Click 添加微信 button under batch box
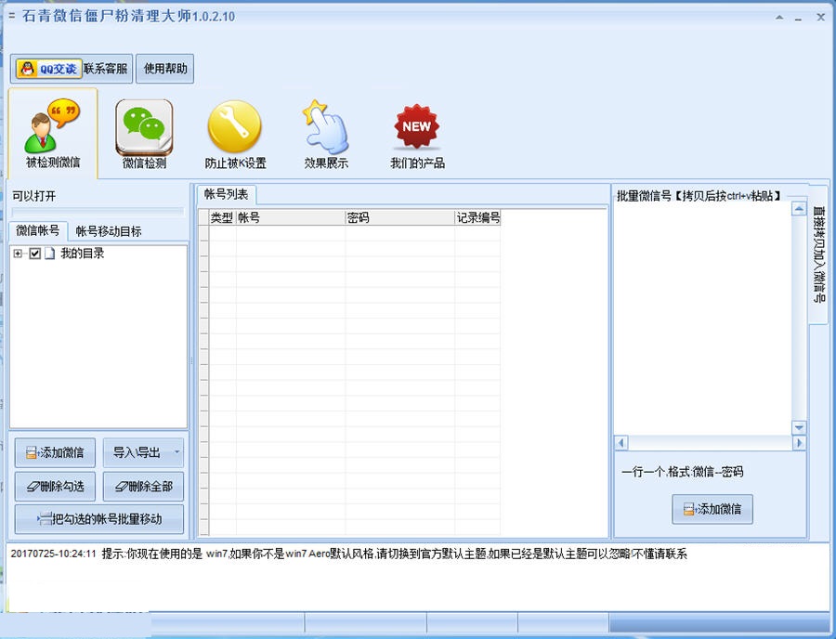Viewport: 836px width, 639px height. (x=712, y=509)
